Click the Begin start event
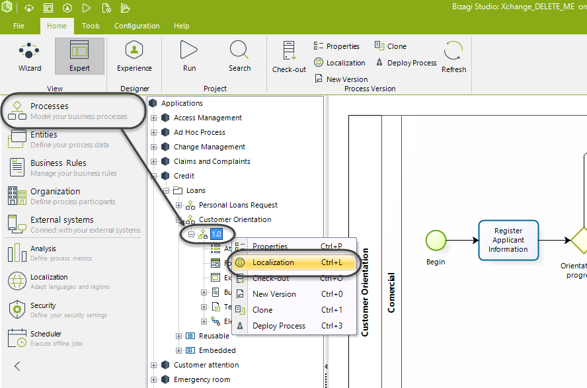This screenshot has width=587, height=388. pyautogui.click(x=436, y=240)
